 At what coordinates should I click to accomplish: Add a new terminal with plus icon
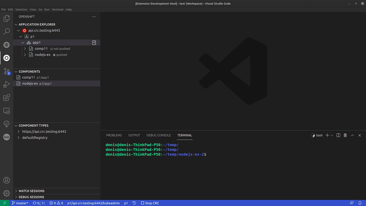(327, 135)
